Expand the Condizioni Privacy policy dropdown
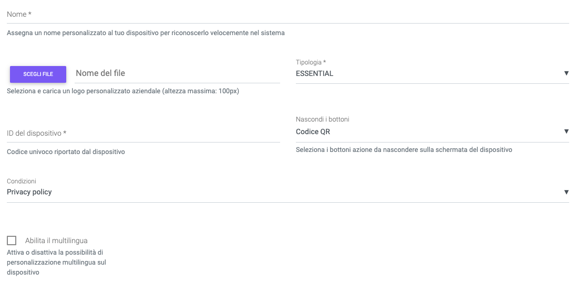Viewport: 576px width, 284px height. (x=284, y=192)
